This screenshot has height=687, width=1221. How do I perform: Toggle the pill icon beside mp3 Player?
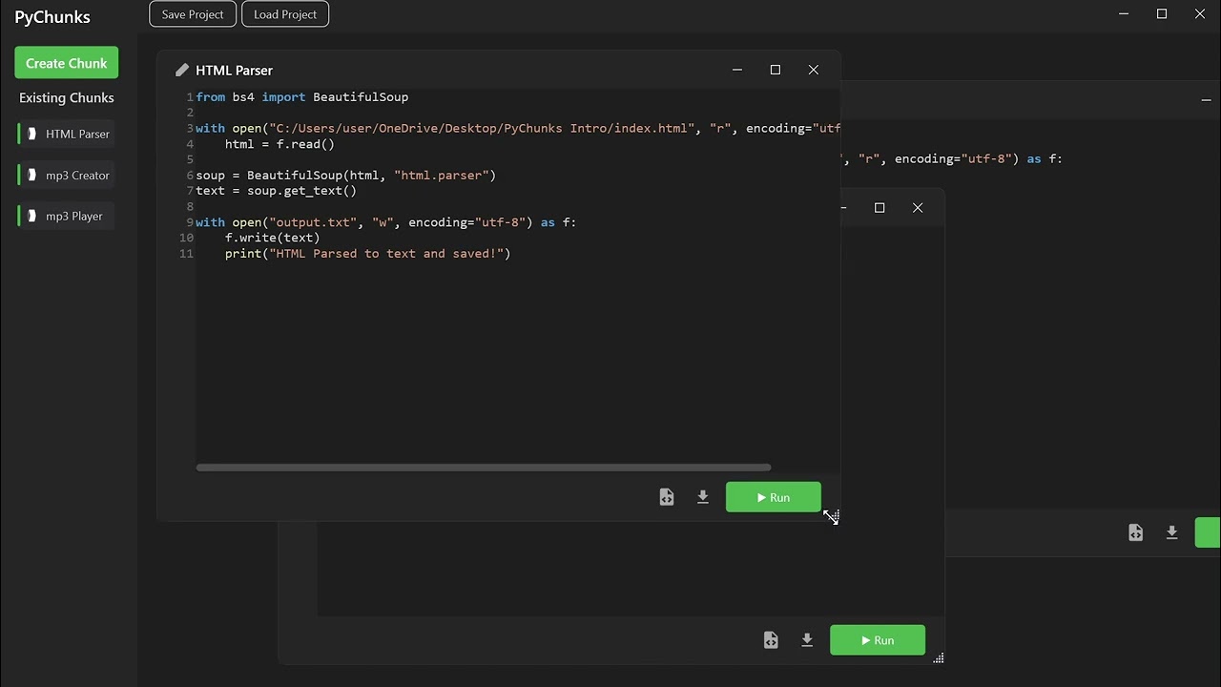tap(31, 216)
